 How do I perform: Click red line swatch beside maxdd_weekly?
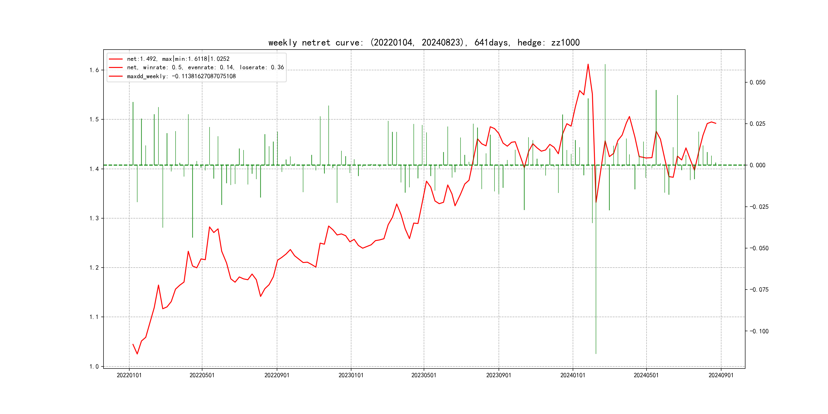pos(116,76)
